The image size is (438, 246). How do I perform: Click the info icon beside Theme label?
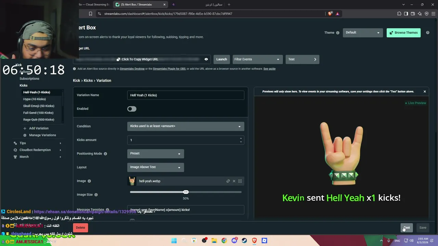(x=338, y=33)
